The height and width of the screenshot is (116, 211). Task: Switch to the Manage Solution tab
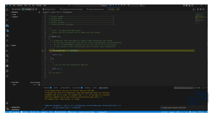click(x=49, y=9)
